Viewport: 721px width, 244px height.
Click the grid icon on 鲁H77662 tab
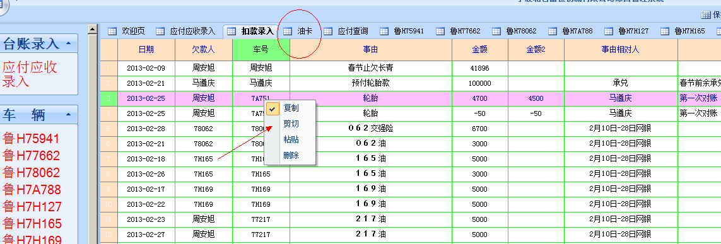point(440,32)
